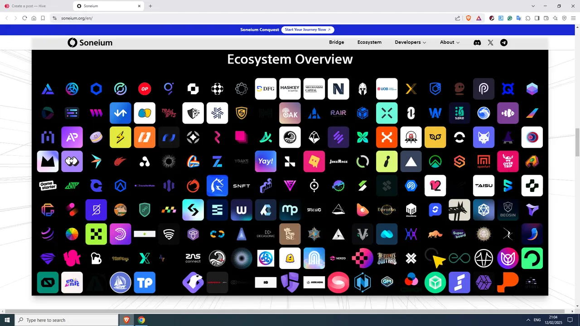Select the color wheel logo
This screenshot has width=580, height=326.
coord(72,234)
